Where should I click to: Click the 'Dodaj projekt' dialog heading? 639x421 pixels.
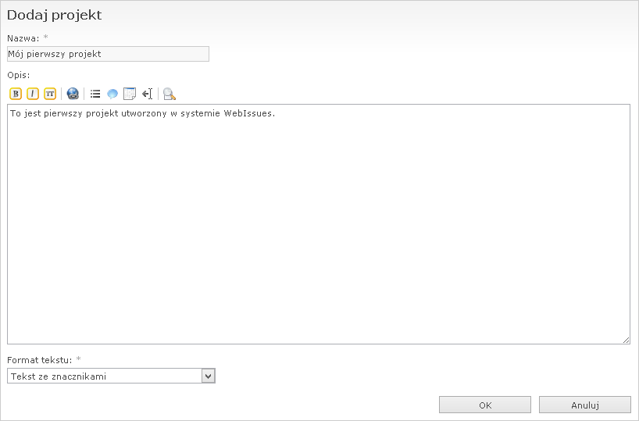click(x=54, y=15)
